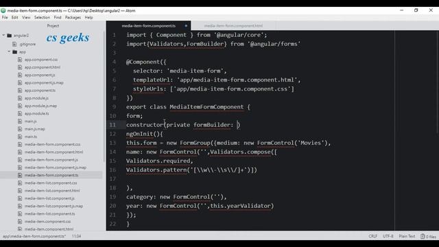Open the Help menu
This screenshot has height=247, width=439.
pos(88,17)
